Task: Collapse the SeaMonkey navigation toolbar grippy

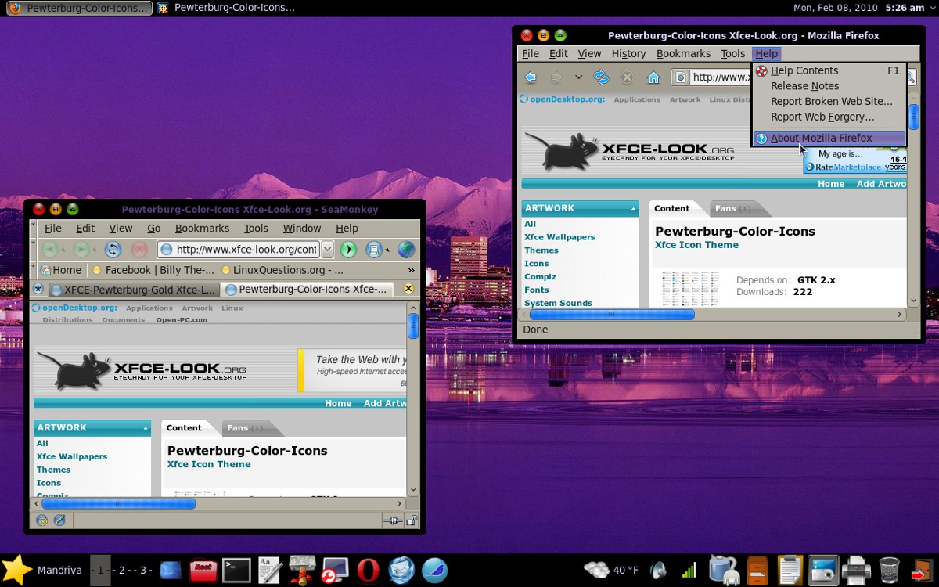Action: pyautogui.click(x=33, y=250)
